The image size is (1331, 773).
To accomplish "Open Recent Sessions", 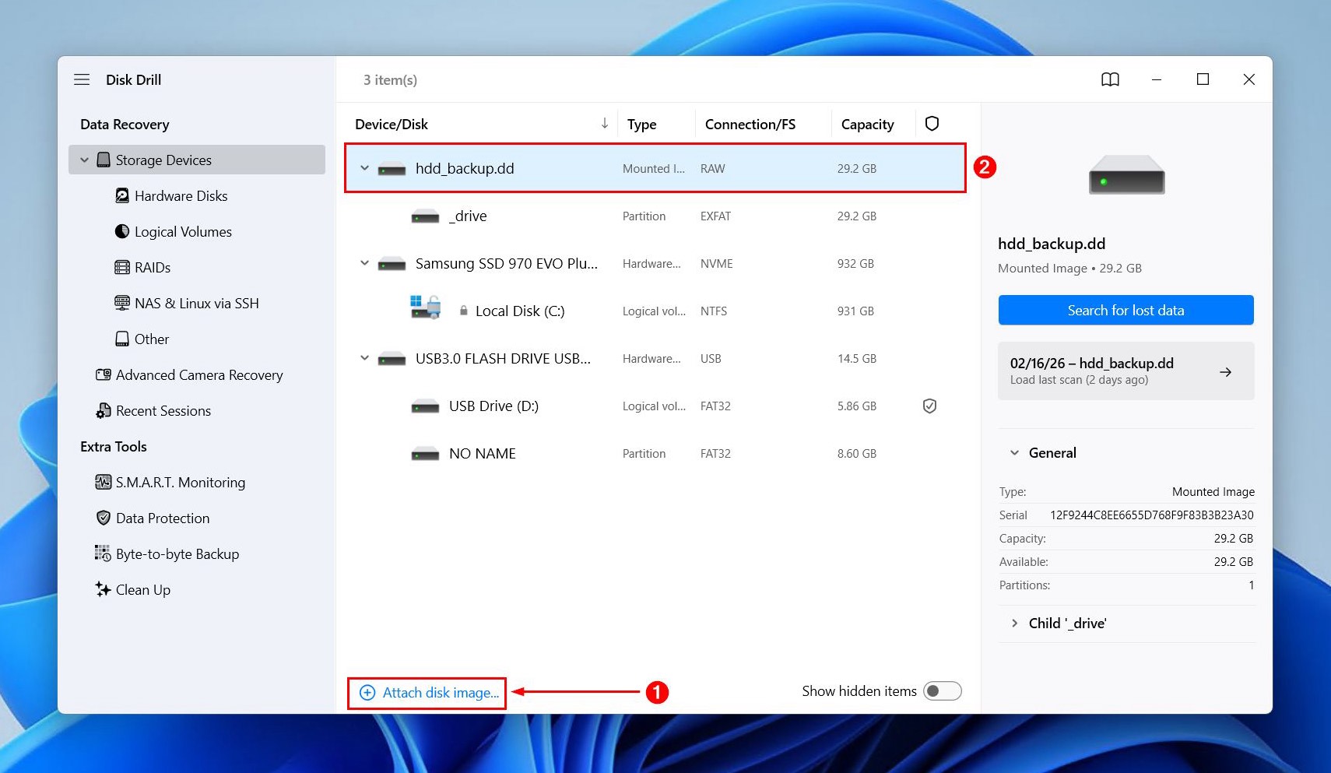I will point(162,410).
